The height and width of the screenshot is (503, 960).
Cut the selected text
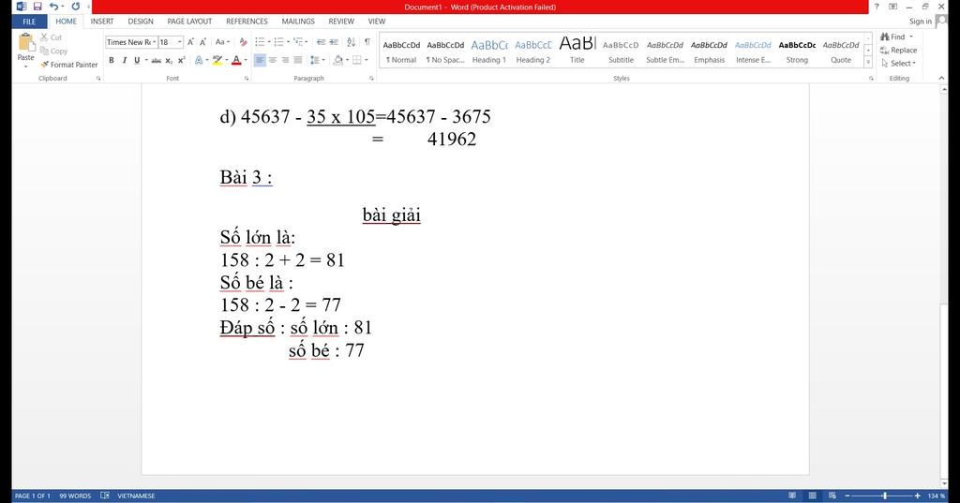[x=51, y=37]
